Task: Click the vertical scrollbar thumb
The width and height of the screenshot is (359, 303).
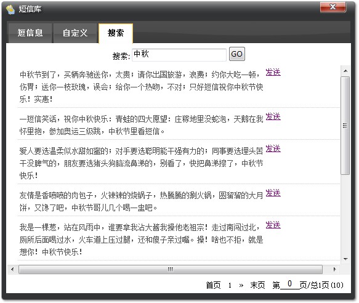Action: pyautogui.click(x=345, y=126)
